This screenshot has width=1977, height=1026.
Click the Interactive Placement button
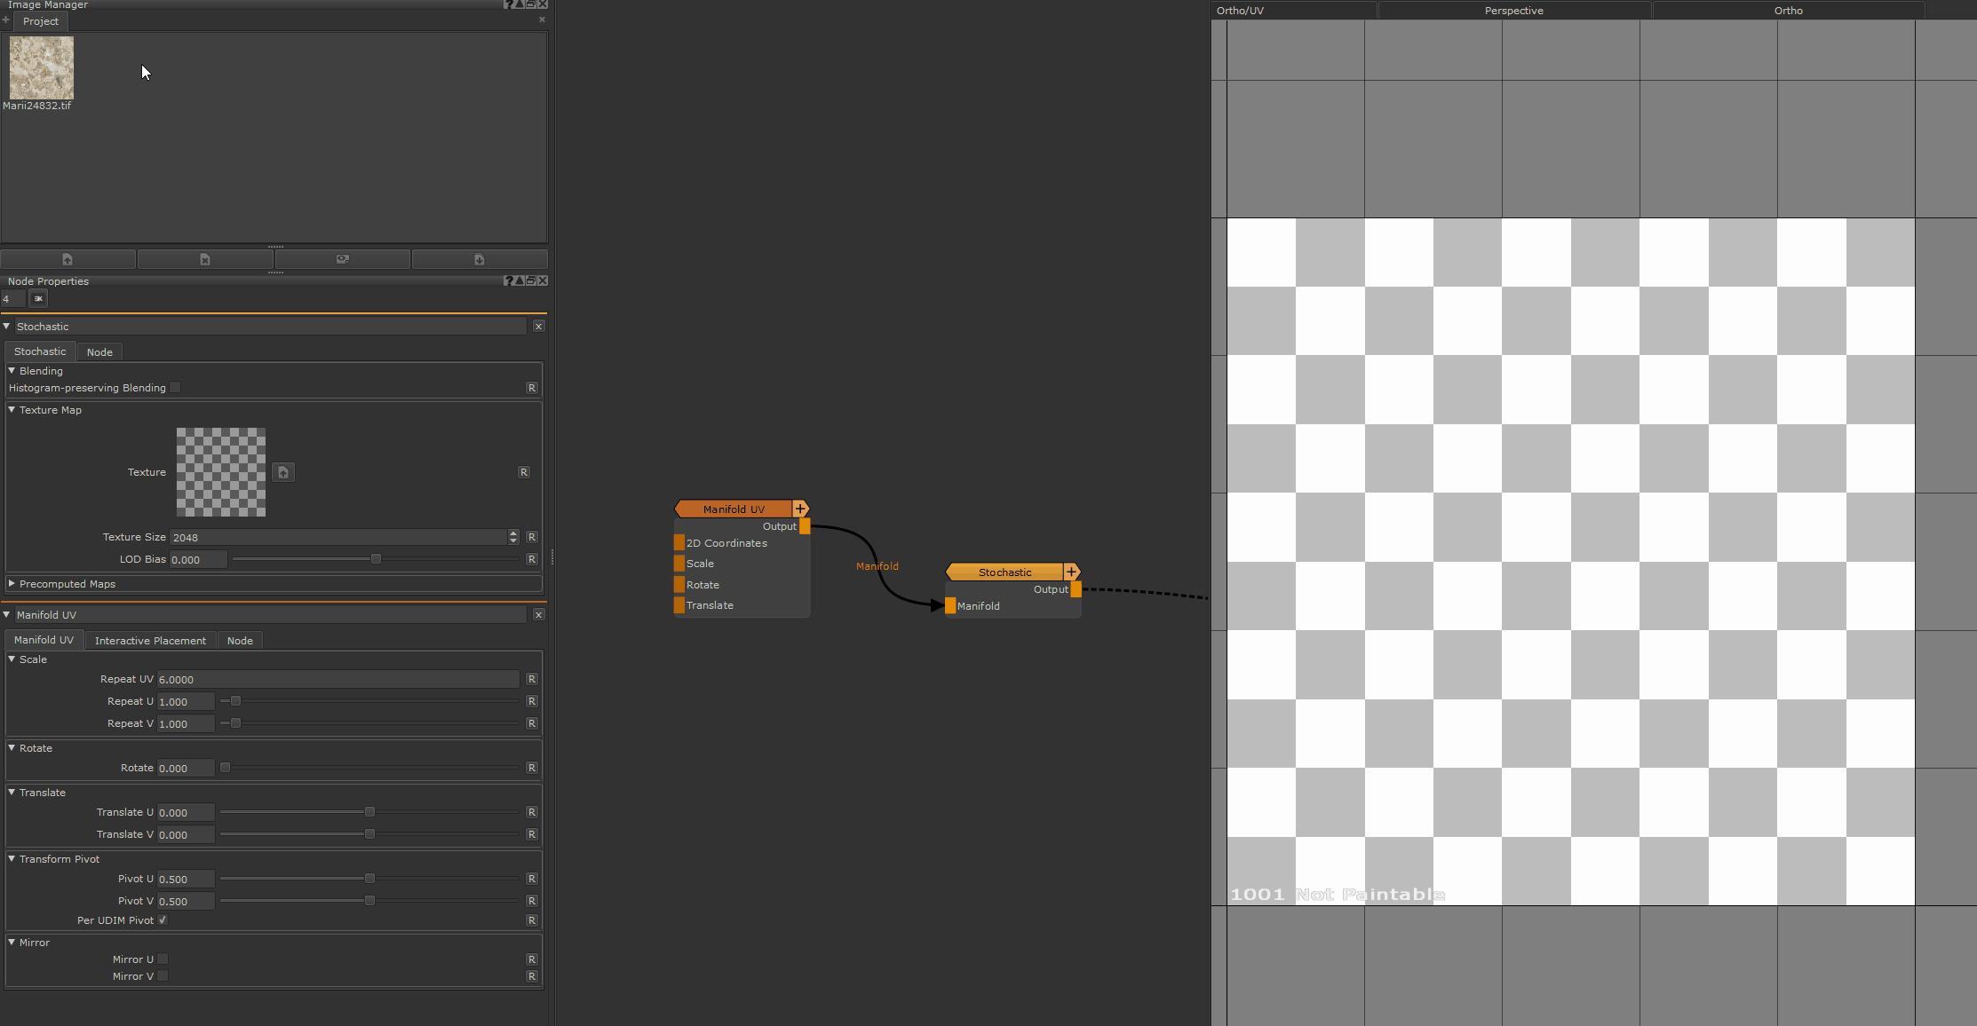click(149, 639)
